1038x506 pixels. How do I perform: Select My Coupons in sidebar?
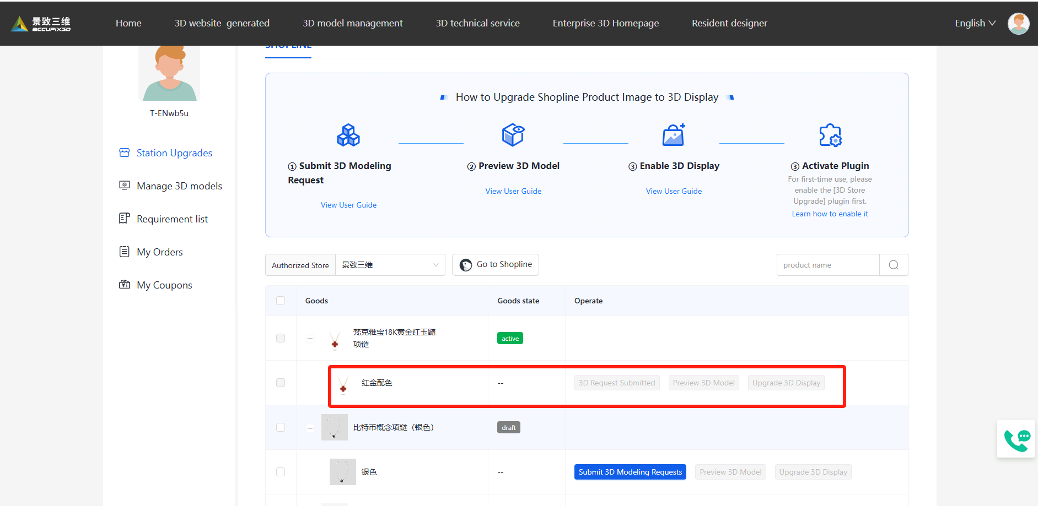pyautogui.click(x=164, y=285)
